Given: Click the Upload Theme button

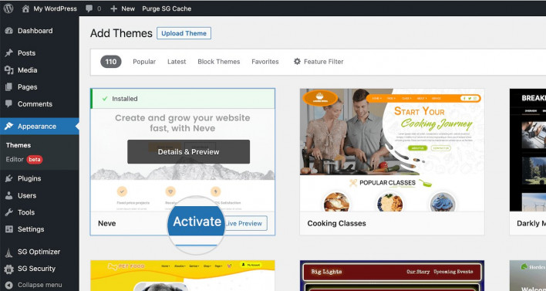Looking at the screenshot, I should pos(184,33).
